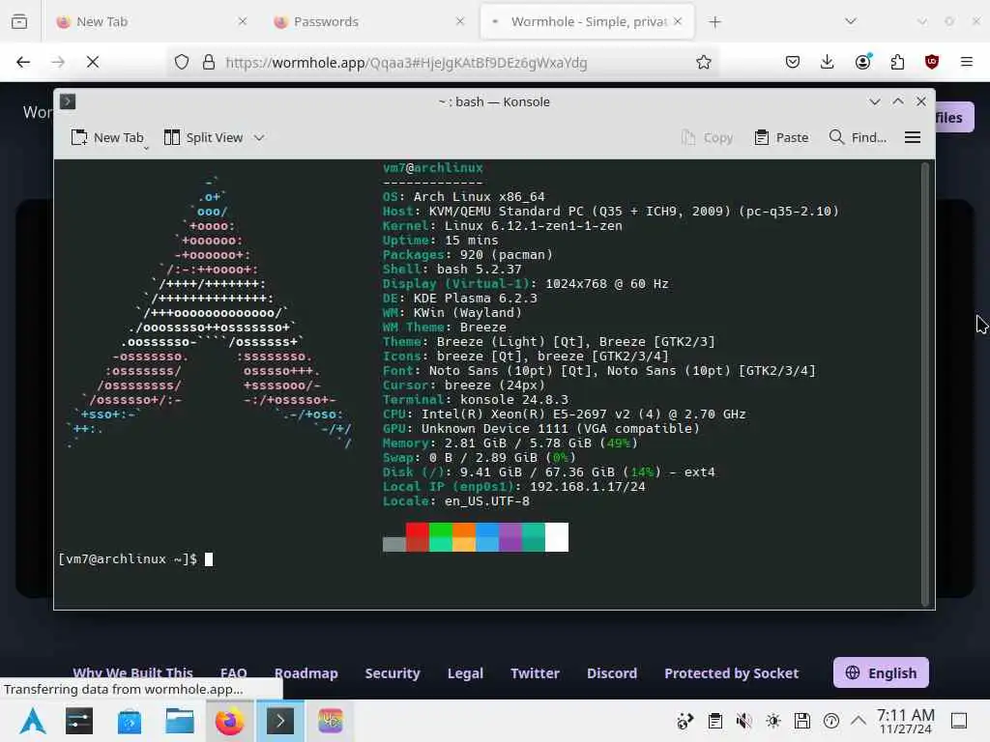The width and height of the screenshot is (990, 742).
Task: Click Show Desktop button in taskbar
Action: [x=959, y=721]
